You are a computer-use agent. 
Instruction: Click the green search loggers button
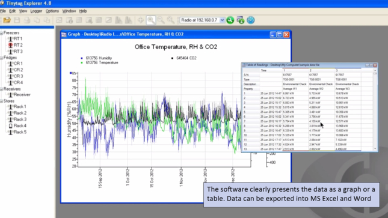(x=230, y=20)
